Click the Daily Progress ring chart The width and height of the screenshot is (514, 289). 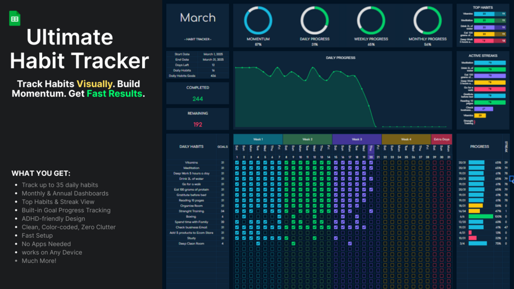point(315,20)
